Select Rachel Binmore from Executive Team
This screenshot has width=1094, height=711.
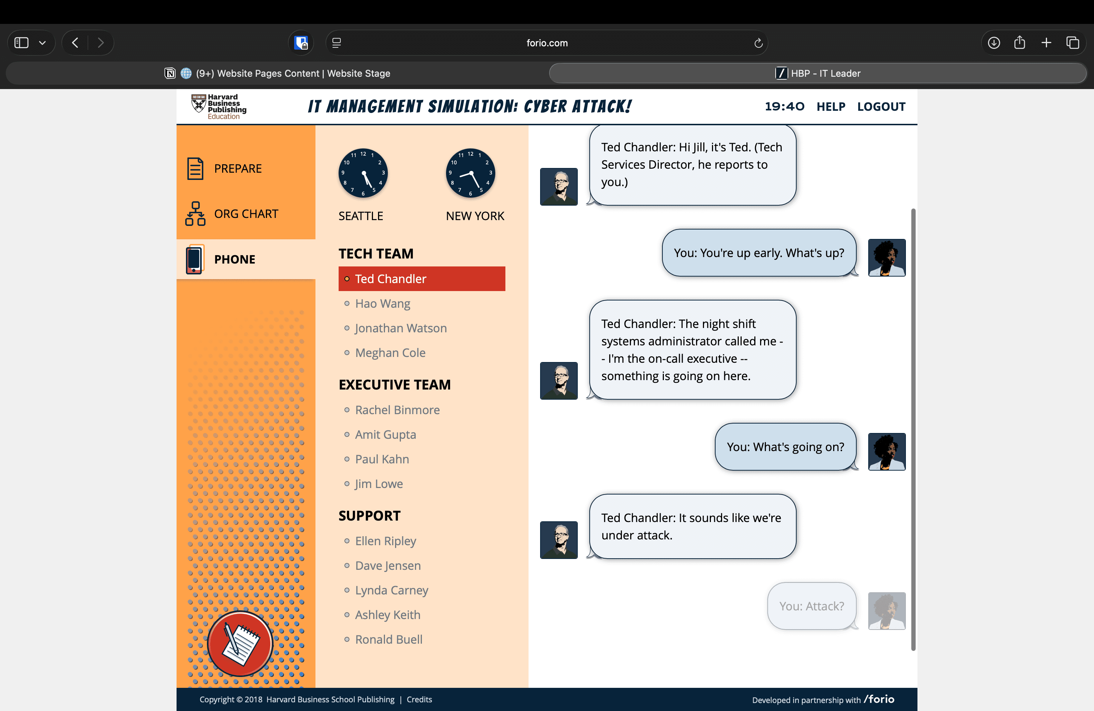click(x=397, y=410)
